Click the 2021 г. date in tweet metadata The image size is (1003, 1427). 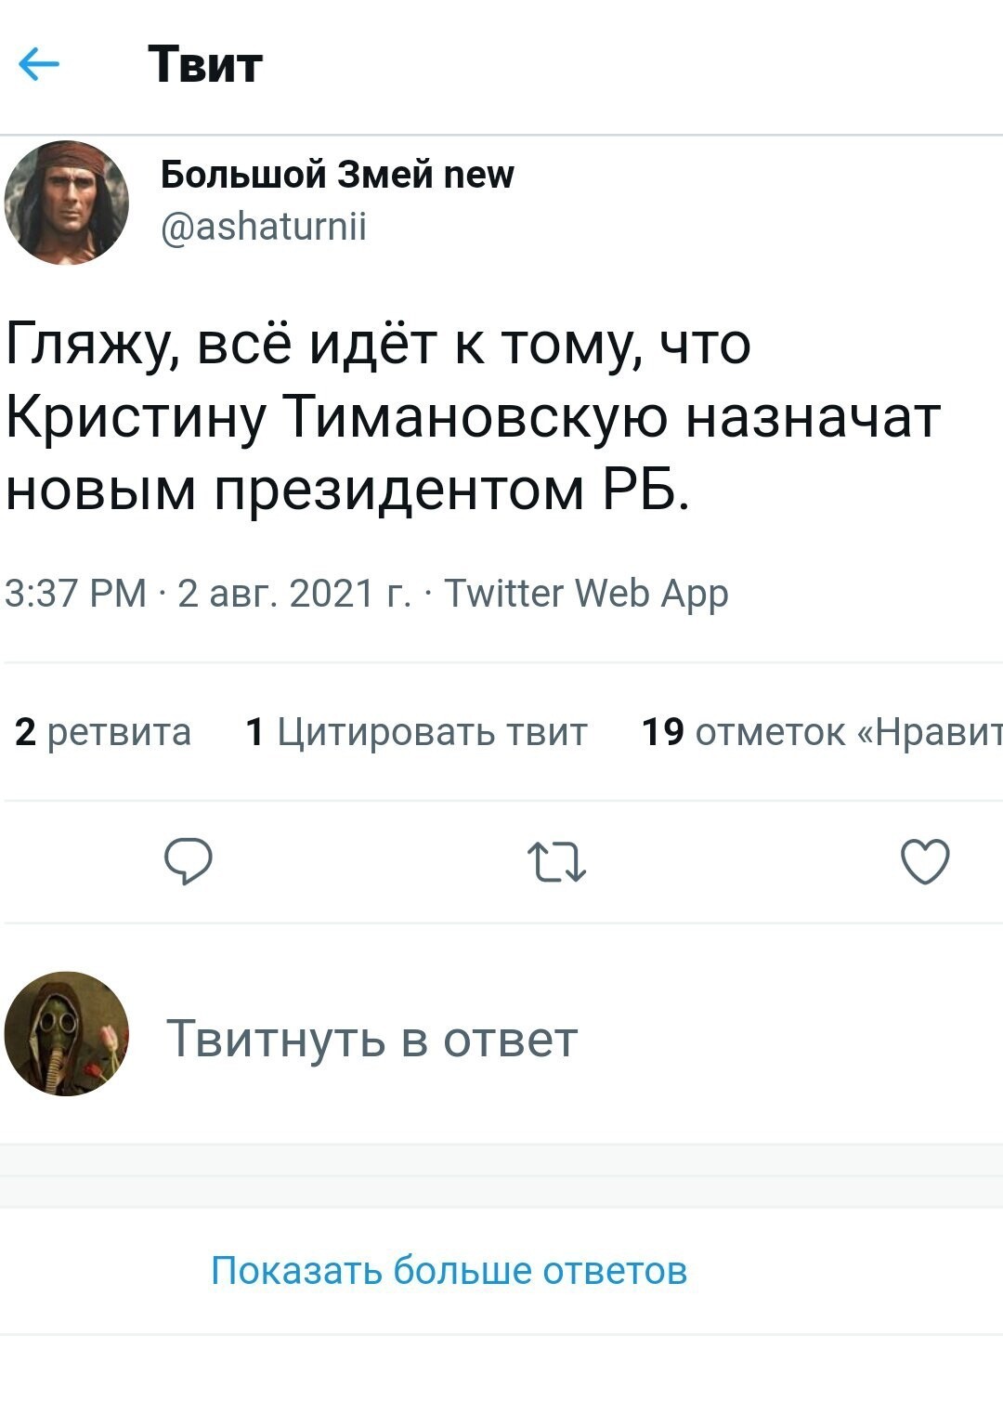coord(350,593)
